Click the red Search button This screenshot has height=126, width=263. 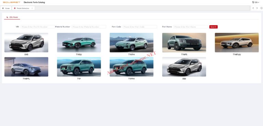click(x=213, y=27)
